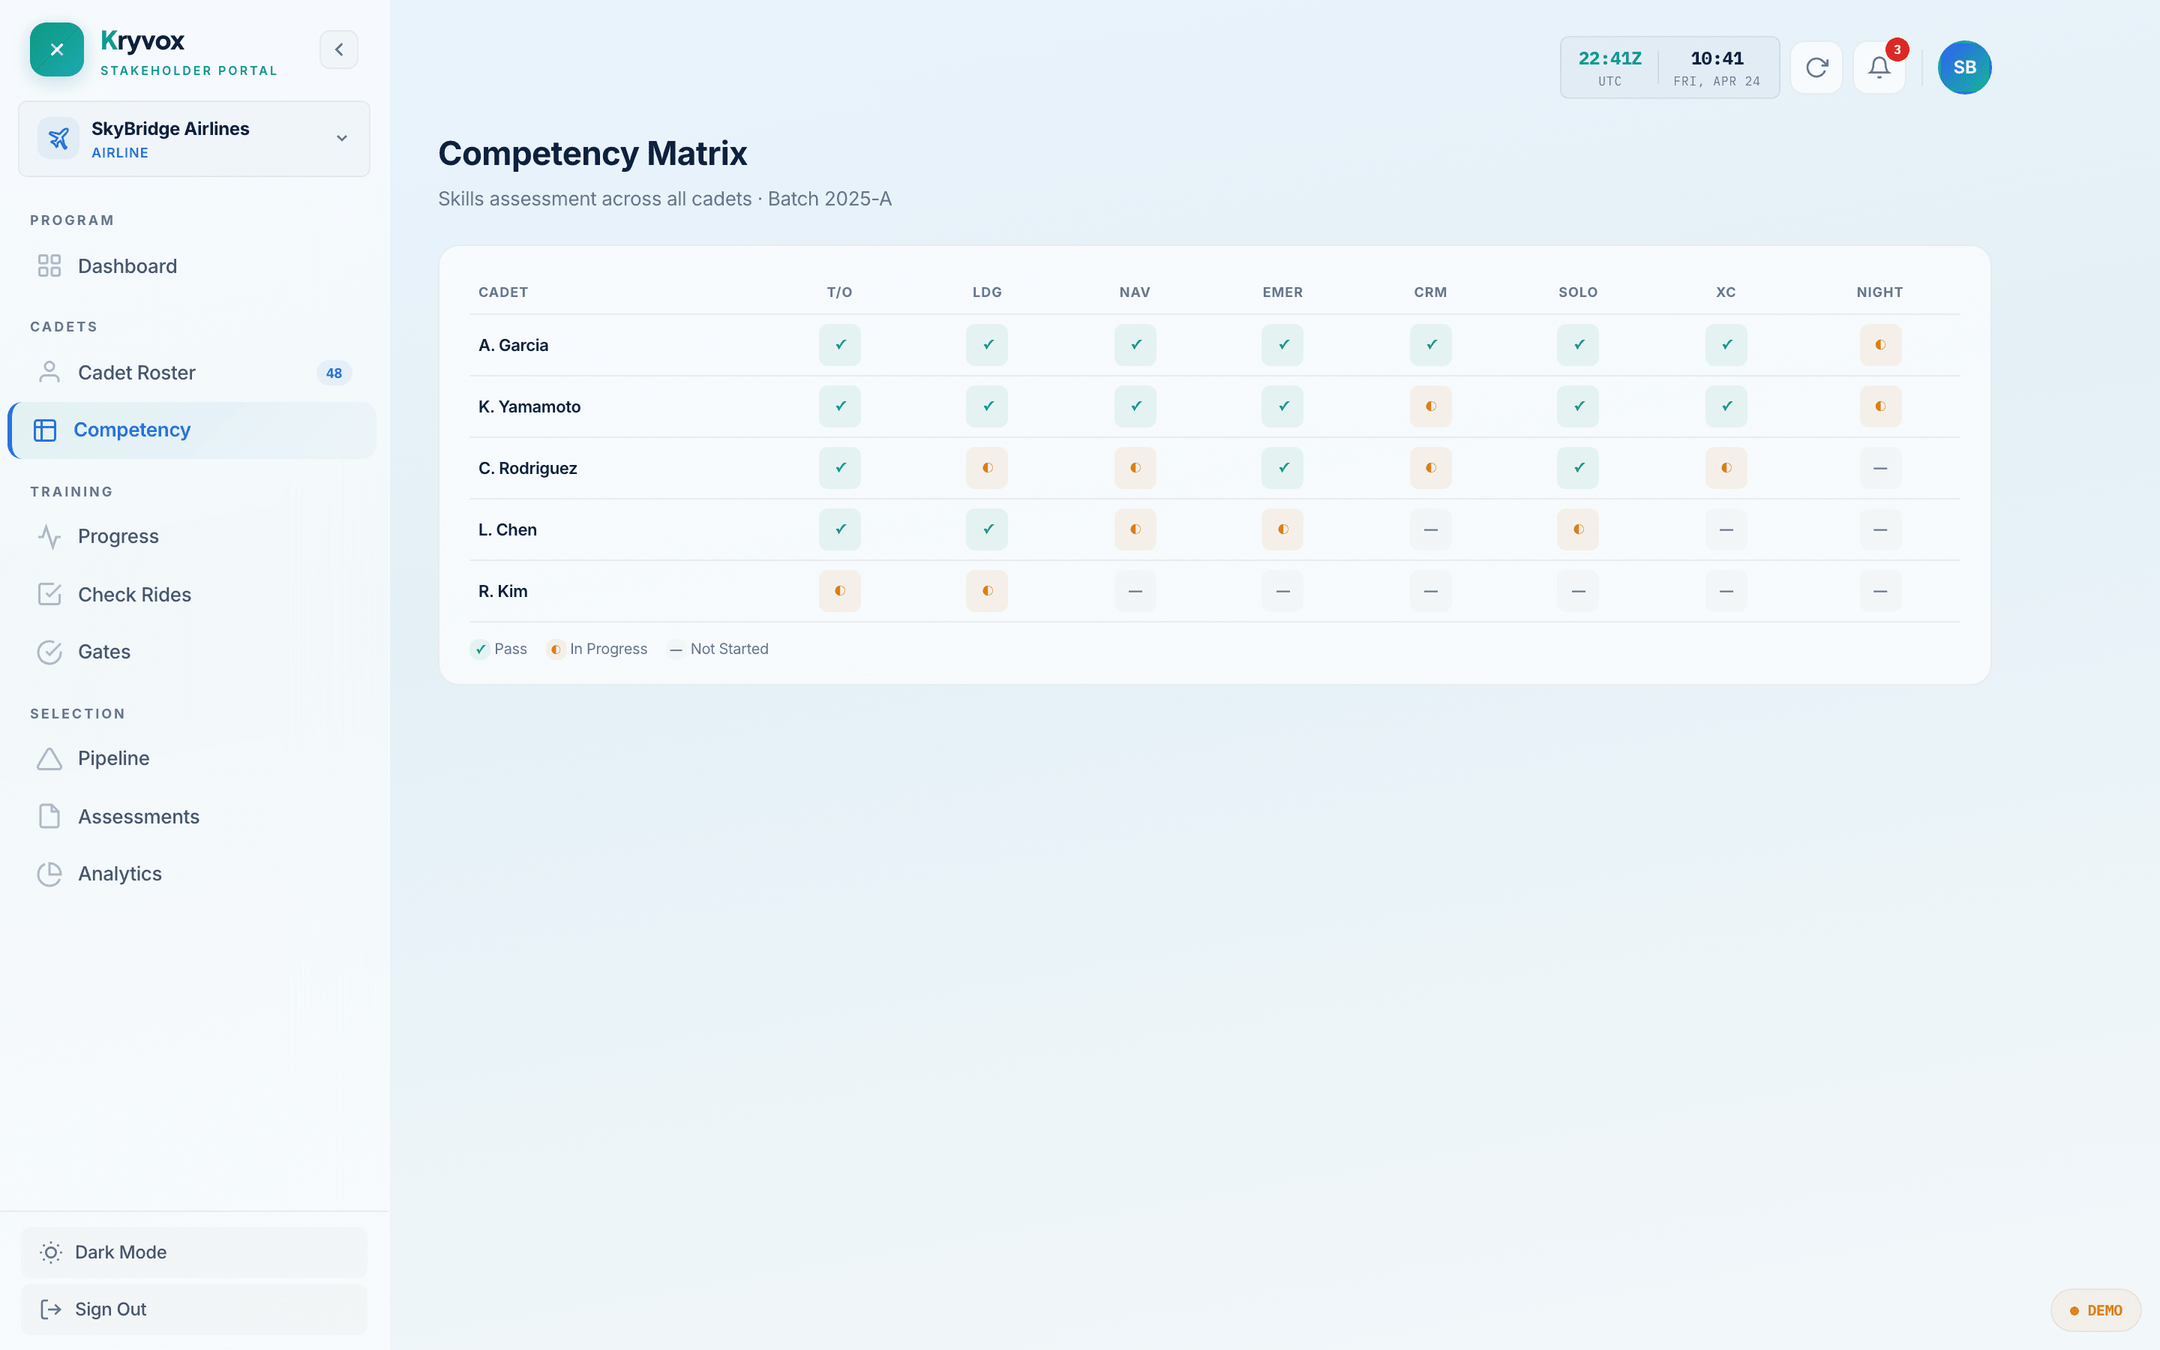Click A. Garcia's T/O pass icon
Viewport: 2160px width, 1350px height.
pos(840,345)
